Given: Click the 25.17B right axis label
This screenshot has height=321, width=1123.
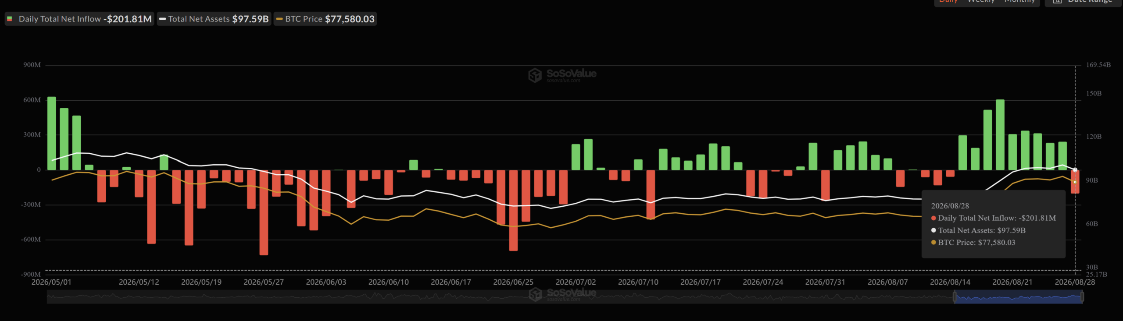Looking at the screenshot, I should click(x=1096, y=275).
